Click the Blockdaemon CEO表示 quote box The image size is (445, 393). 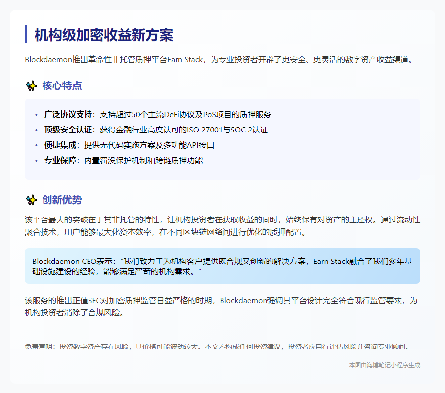(222, 266)
